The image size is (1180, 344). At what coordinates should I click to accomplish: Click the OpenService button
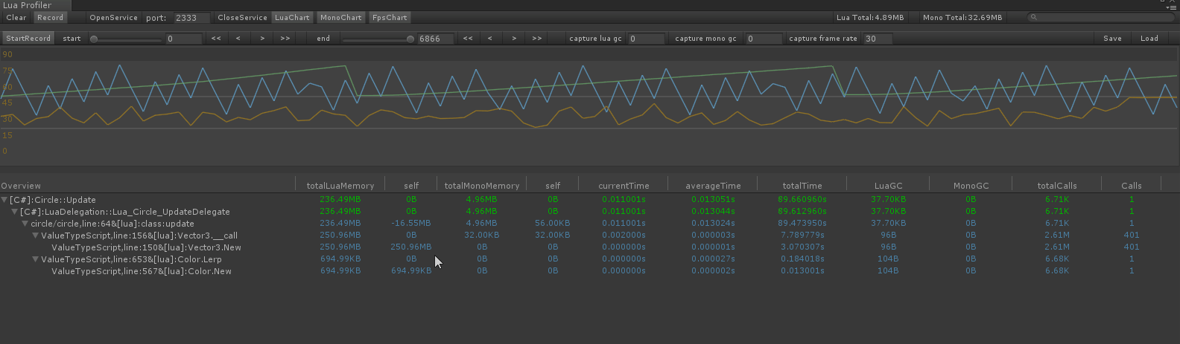113,17
